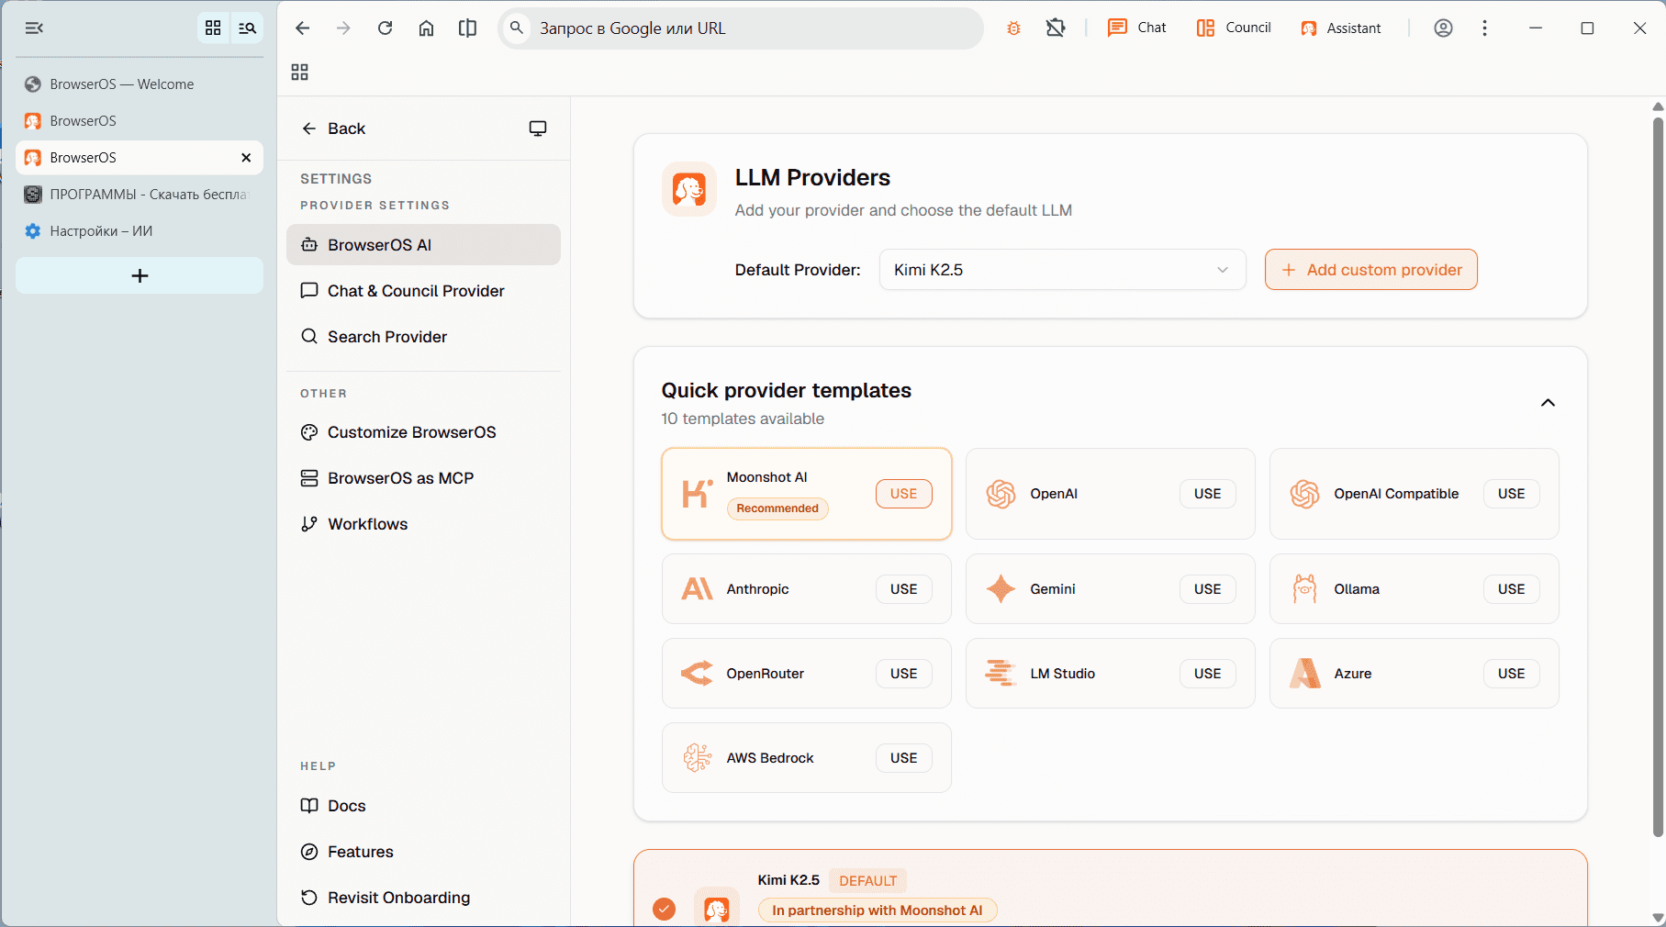Use the Azure template
The image size is (1666, 927).
pyautogui.click(x=1511, y=674)
